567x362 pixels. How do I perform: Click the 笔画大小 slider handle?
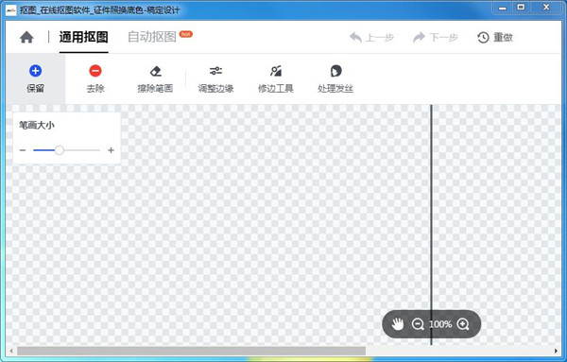(60, 150)
